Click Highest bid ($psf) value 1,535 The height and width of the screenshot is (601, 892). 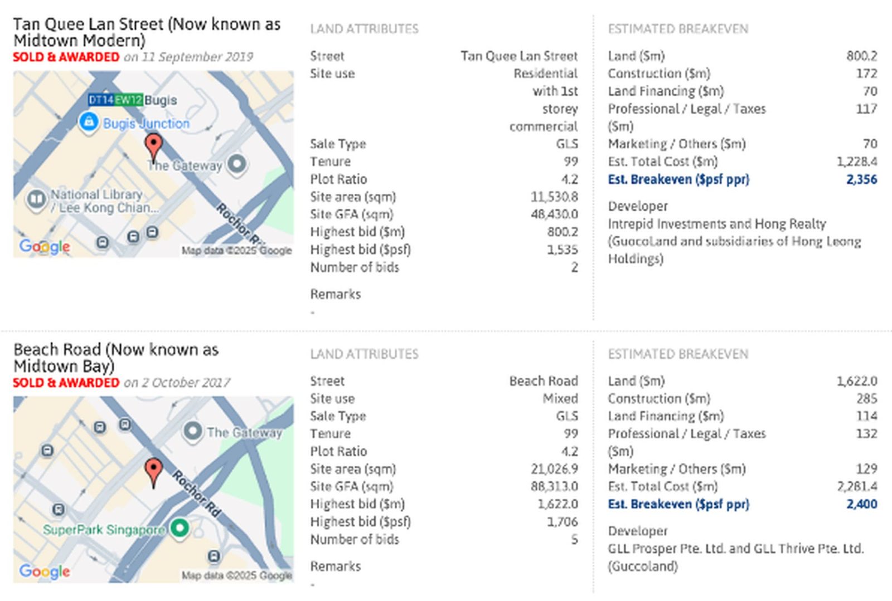[x=562, y=250]
